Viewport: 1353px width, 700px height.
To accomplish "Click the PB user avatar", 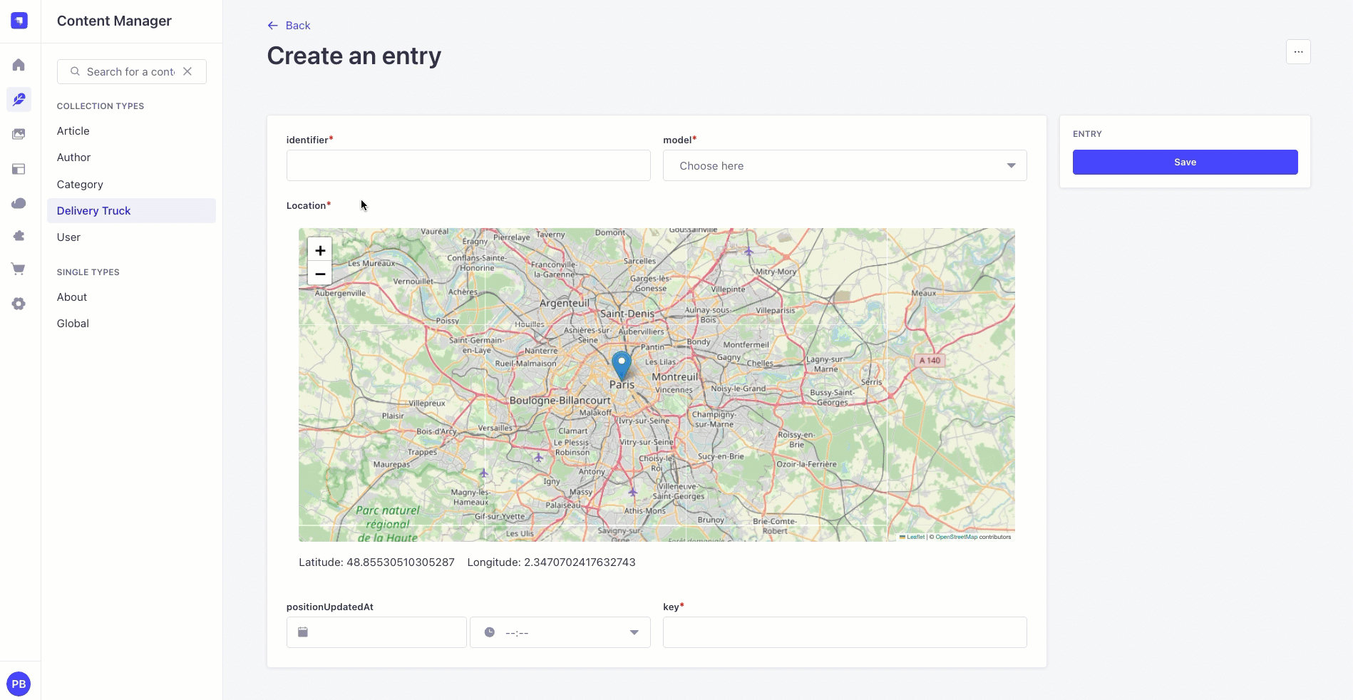I will click(x=19, y=684).
